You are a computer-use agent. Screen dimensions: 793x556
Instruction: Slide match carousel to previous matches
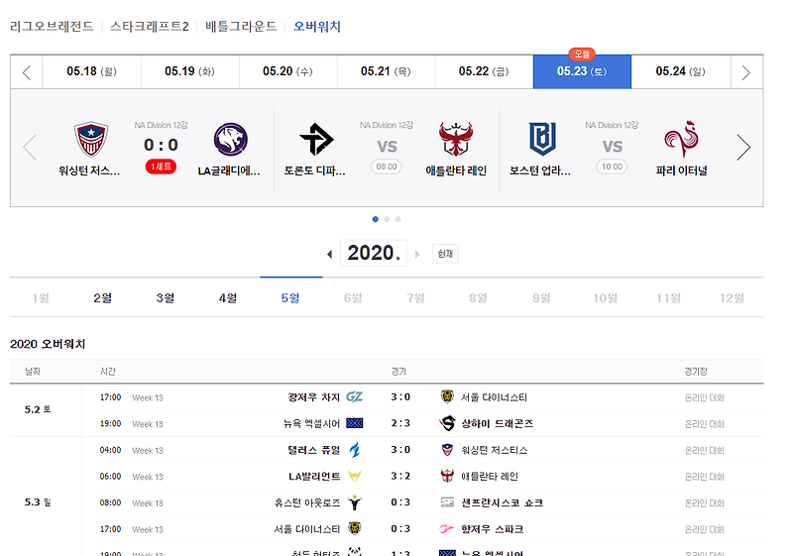click(x=30, y=147)
